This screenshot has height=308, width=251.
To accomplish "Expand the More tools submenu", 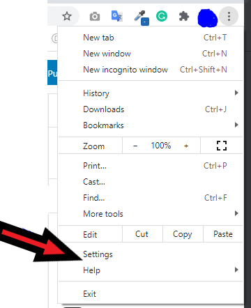I will [151, 214].
